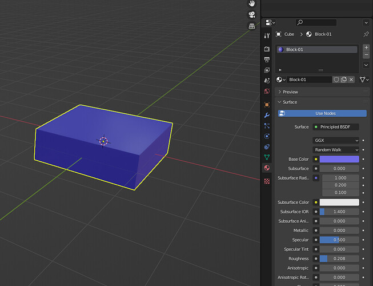Expand the Preview panel
Screen dimensions: 373x286
(322, 92)
